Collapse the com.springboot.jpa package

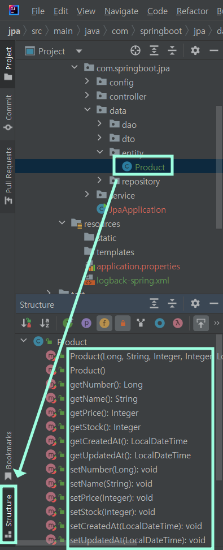point(74,67)
